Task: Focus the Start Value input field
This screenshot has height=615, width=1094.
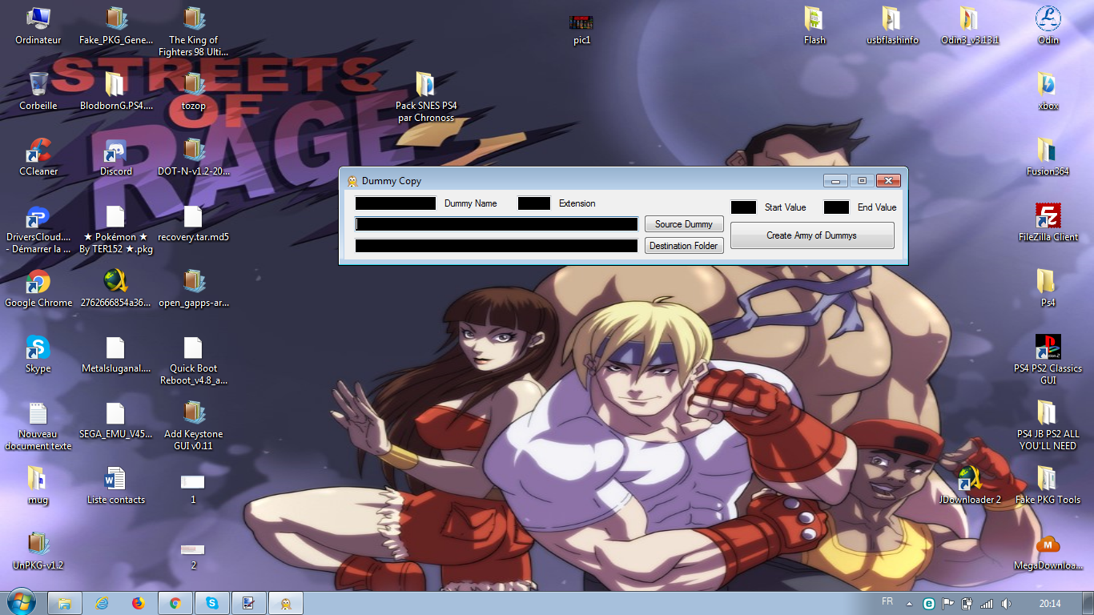Action: 743,207
